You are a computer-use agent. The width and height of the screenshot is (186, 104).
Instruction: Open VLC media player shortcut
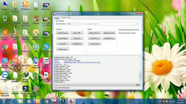(x=15, y=35)
